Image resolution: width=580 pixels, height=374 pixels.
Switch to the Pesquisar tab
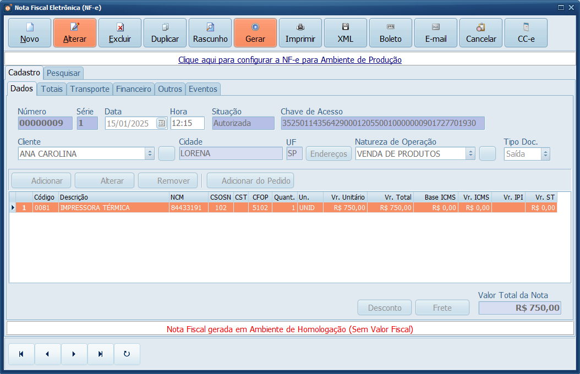(63, 73)
